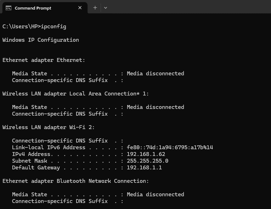Click the subnet mask 255.255.255.0
This screenshot has height=209, width=271.
147,161
